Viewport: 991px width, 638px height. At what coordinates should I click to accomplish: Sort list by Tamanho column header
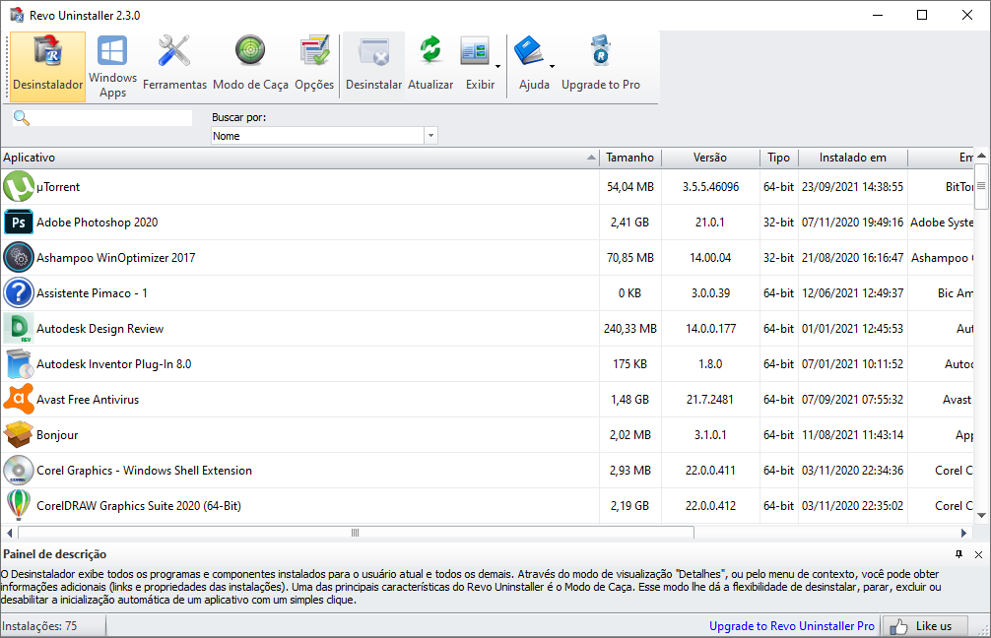coord(629,158)
